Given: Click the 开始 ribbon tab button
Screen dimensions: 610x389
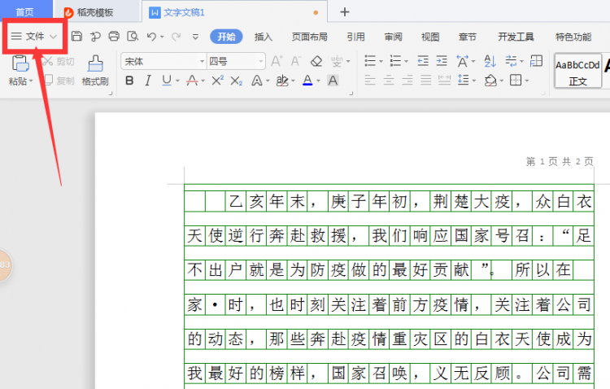Looking at the screenshot, I should (x=226, y=37).
